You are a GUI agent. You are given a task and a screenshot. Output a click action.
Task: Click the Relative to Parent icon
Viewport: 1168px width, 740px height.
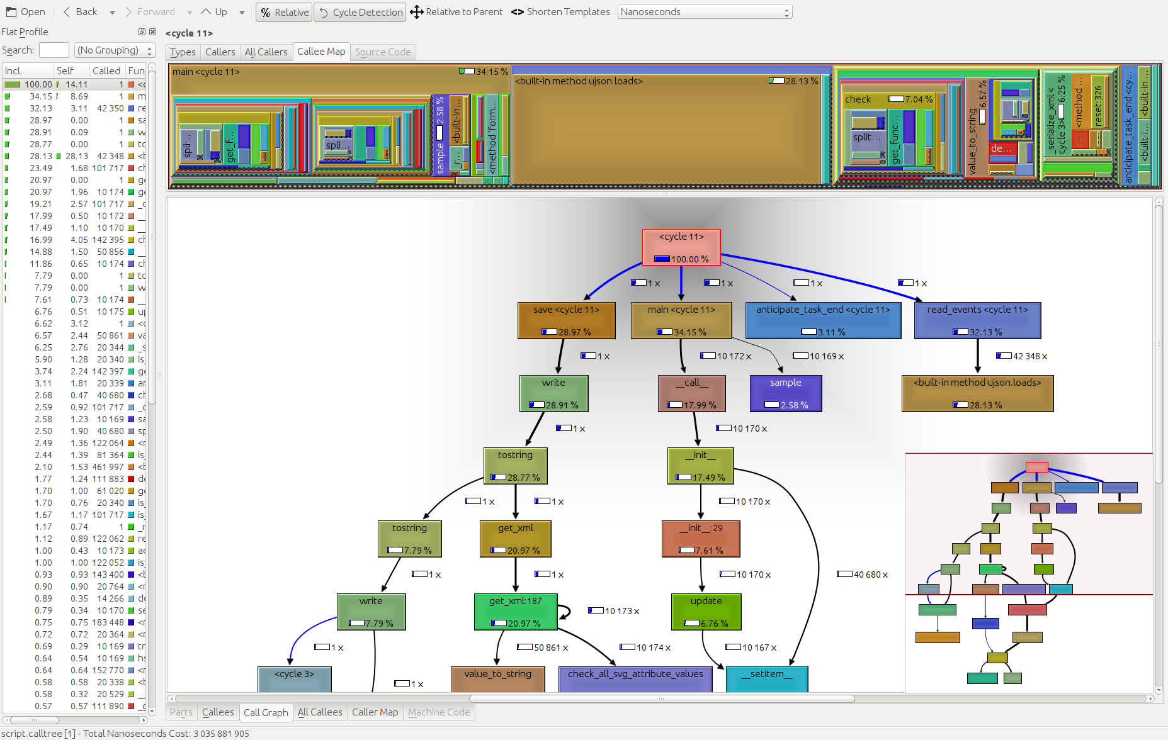click(x=417, y=12)
